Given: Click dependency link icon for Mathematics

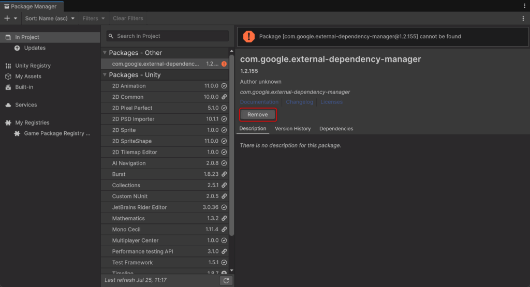Looking at the screenshot, I should click(224, 218).
